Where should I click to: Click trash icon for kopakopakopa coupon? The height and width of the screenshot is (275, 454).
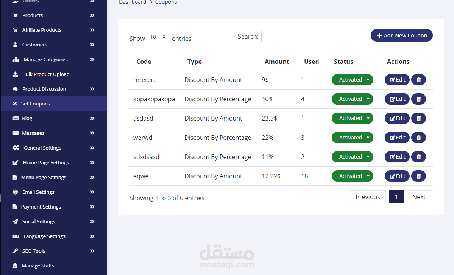(x=418, y=99)
